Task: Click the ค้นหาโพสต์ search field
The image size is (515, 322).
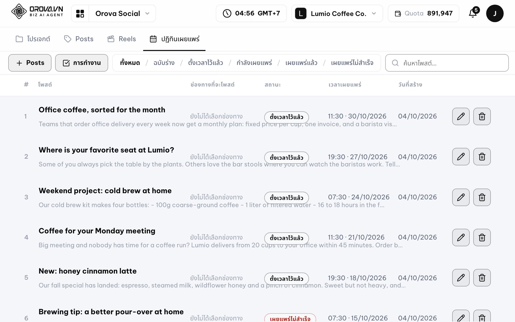Action: (447, 63)
